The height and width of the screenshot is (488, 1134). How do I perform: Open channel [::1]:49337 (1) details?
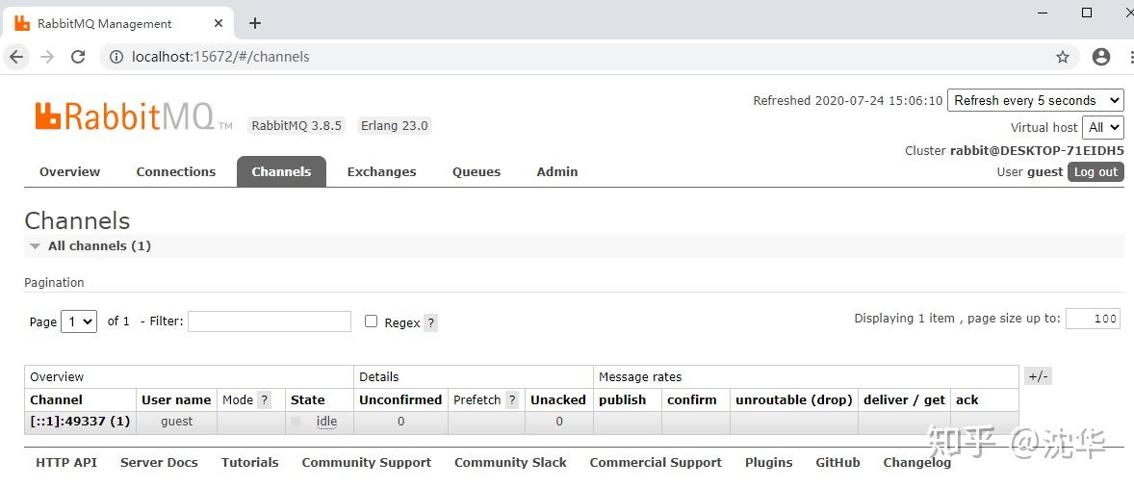[80, 422]
